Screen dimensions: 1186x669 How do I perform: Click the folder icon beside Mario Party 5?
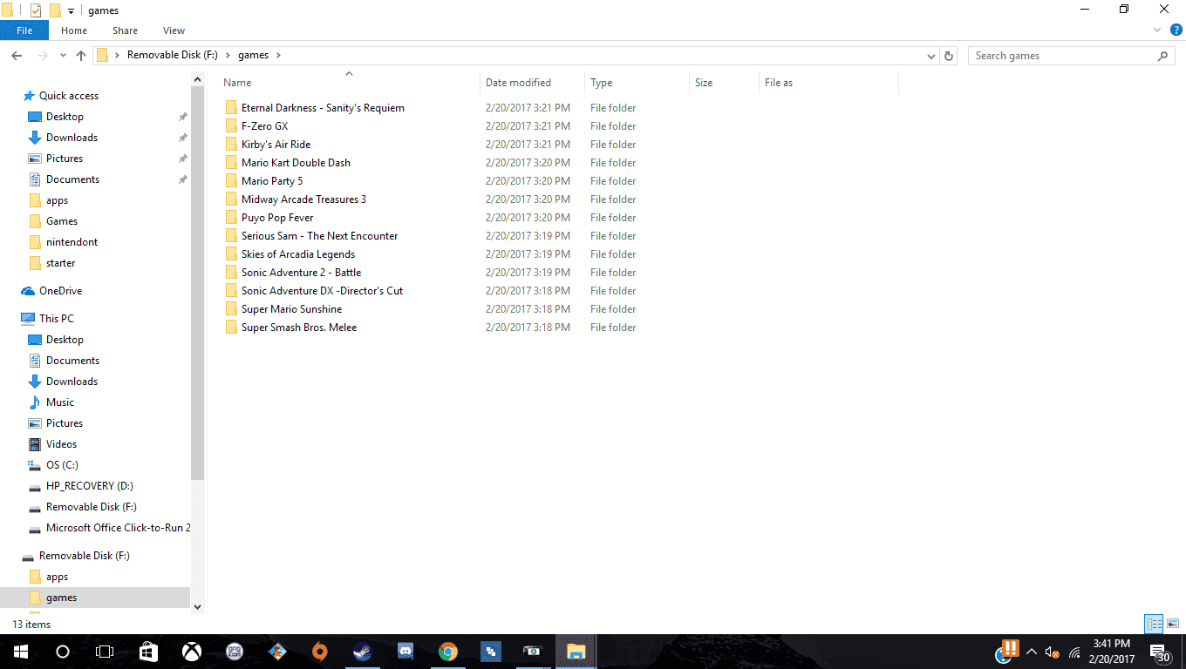click(231, 181)
